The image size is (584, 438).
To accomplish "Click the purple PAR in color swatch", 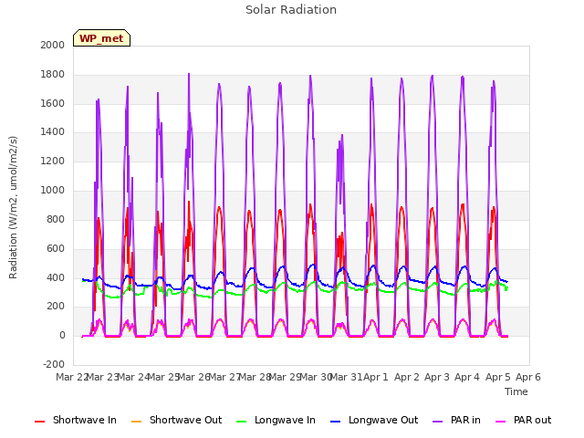I will [x=438, y=422].
